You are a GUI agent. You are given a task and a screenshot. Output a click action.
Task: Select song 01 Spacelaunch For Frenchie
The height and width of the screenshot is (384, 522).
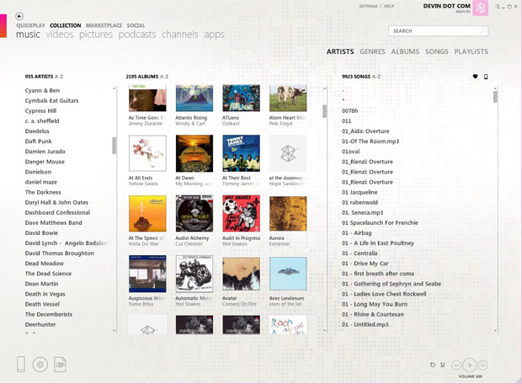[380, 223]
